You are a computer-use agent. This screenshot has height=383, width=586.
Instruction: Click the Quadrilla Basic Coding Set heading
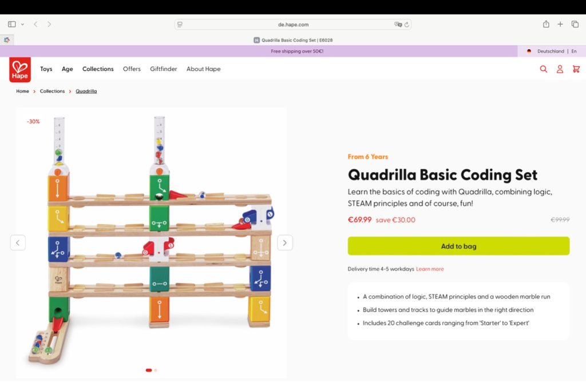tap(442, 175)
